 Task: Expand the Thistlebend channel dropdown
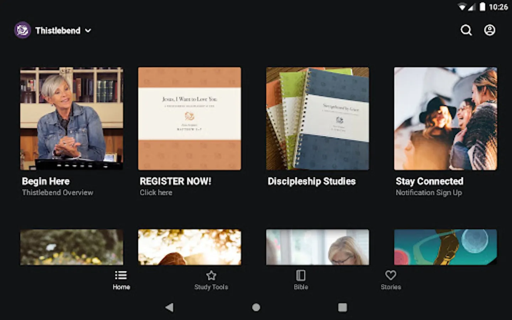(89, 31)
